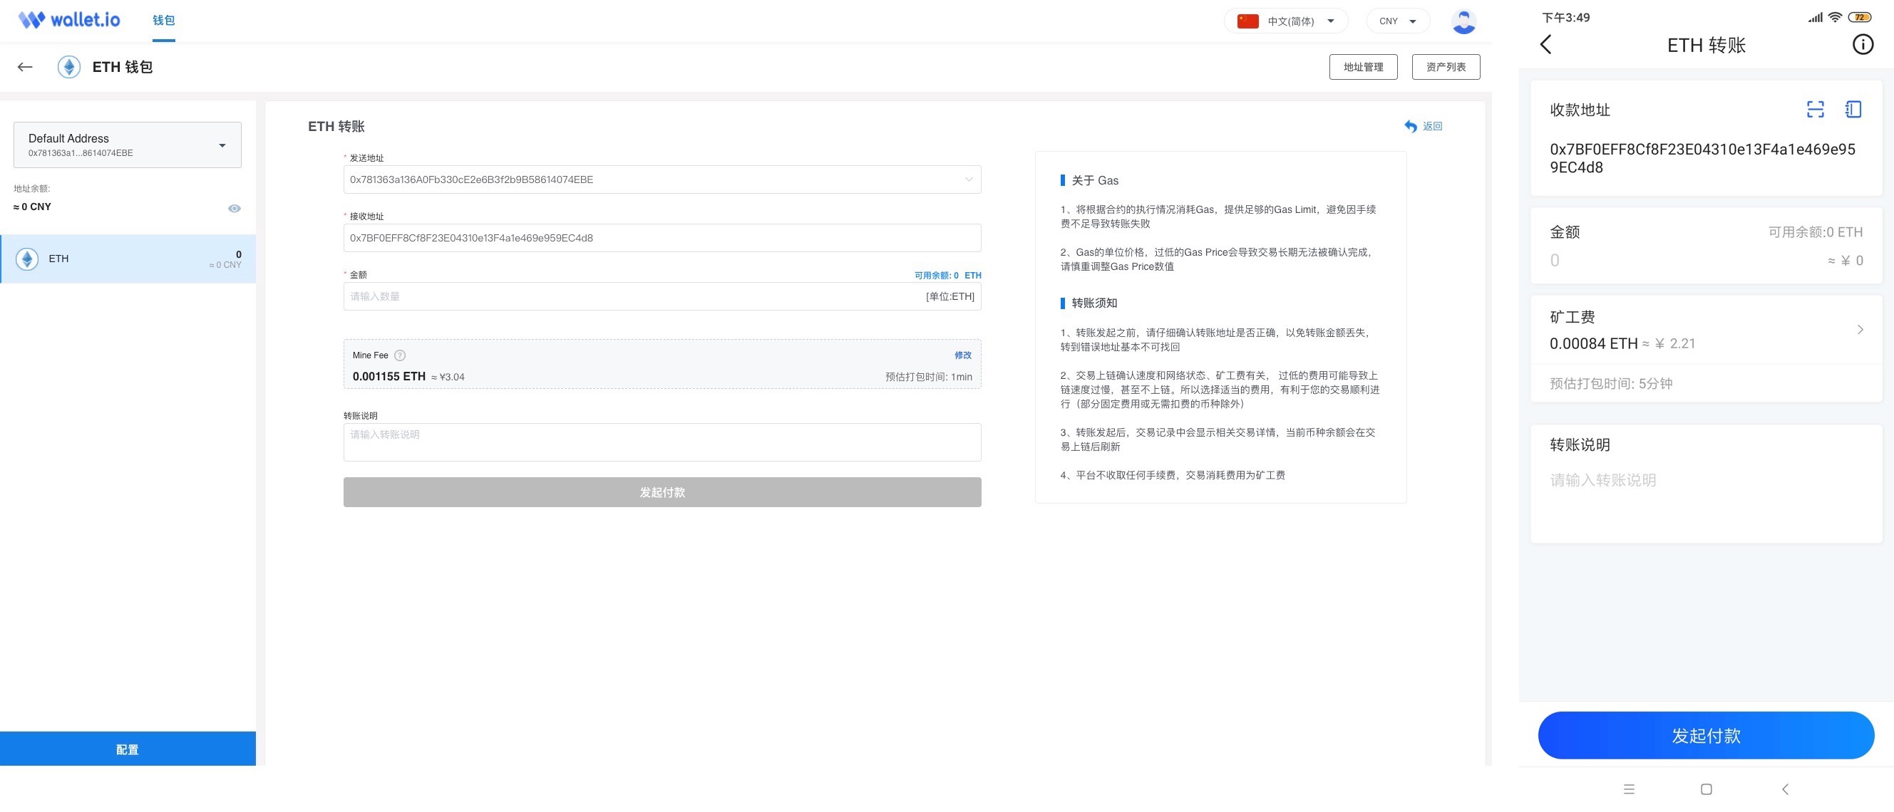Tap the phone back chevron
1894x812 pixels.
1545,45
